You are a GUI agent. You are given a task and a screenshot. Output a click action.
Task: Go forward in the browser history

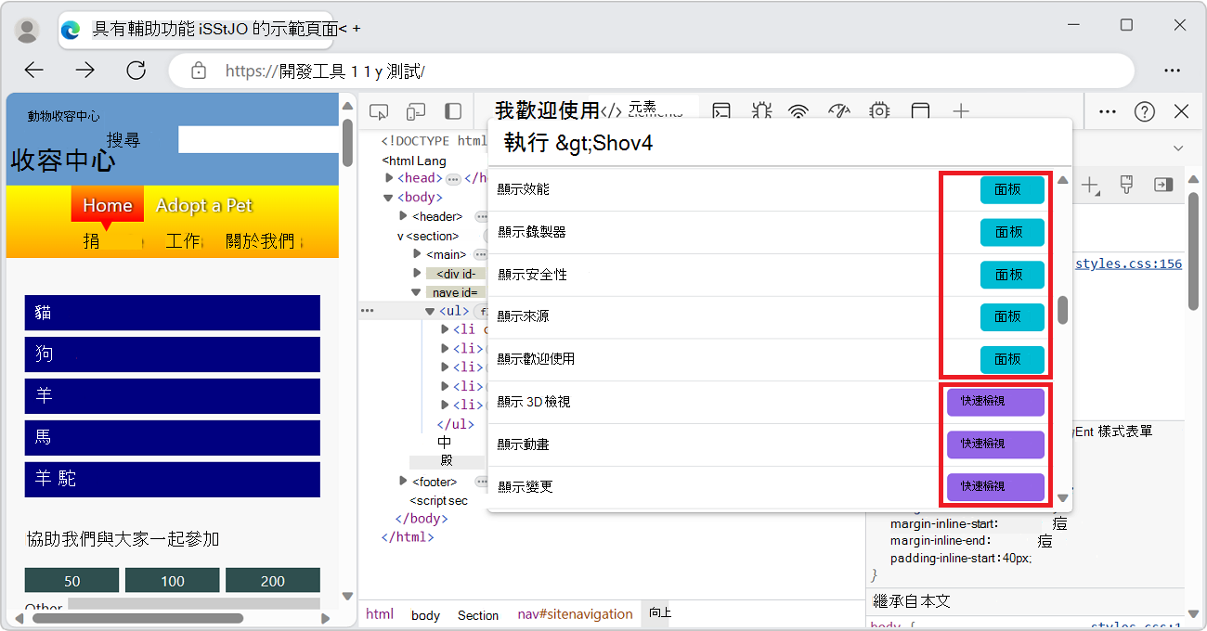coord(85,71)
